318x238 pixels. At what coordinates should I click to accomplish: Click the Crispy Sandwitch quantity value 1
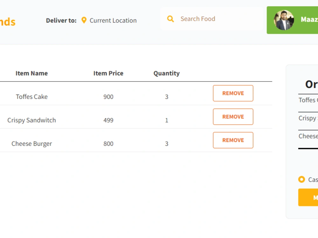tap(167, 120)
